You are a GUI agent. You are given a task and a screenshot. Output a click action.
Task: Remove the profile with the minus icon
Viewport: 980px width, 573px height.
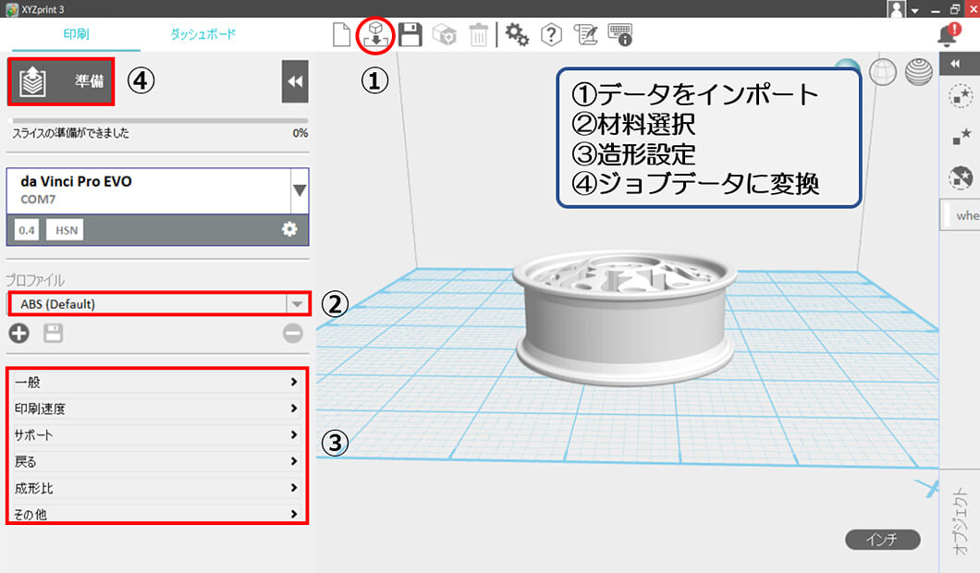292,333
